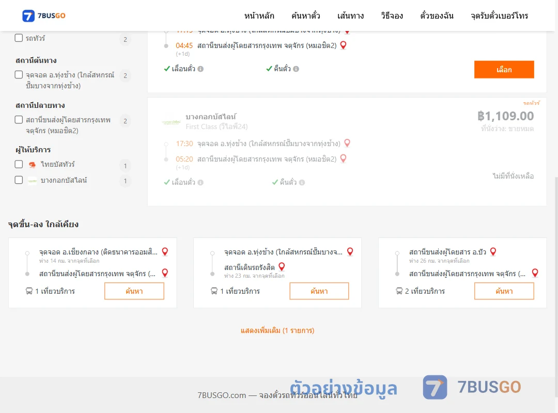This screenshot has width=558, height=413.
Task: Check the บางกอกบัสไลน์ operator checkbox
Action: pos(19,180)
